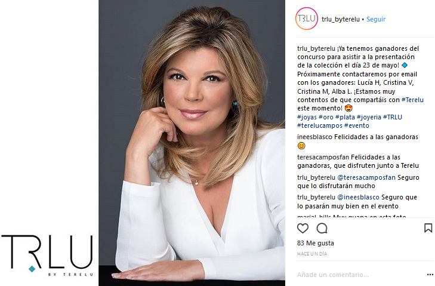Open comments with the speech bubble icon
Image resolution: width=435 pixels, height=286 pixels.
click(x=322, y=228)
